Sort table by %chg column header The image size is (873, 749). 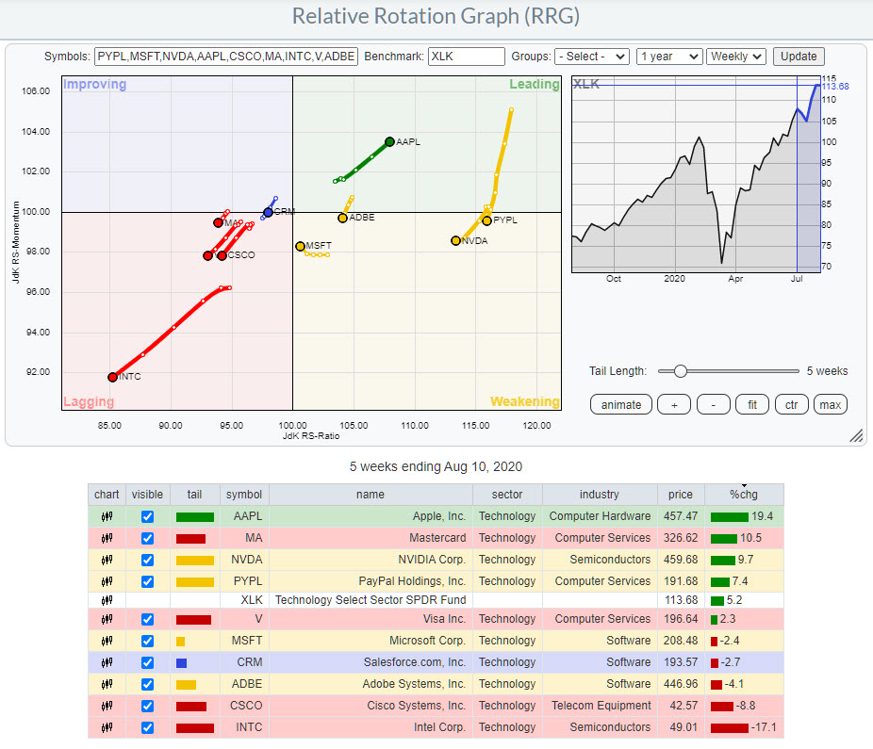coord(744,495)
